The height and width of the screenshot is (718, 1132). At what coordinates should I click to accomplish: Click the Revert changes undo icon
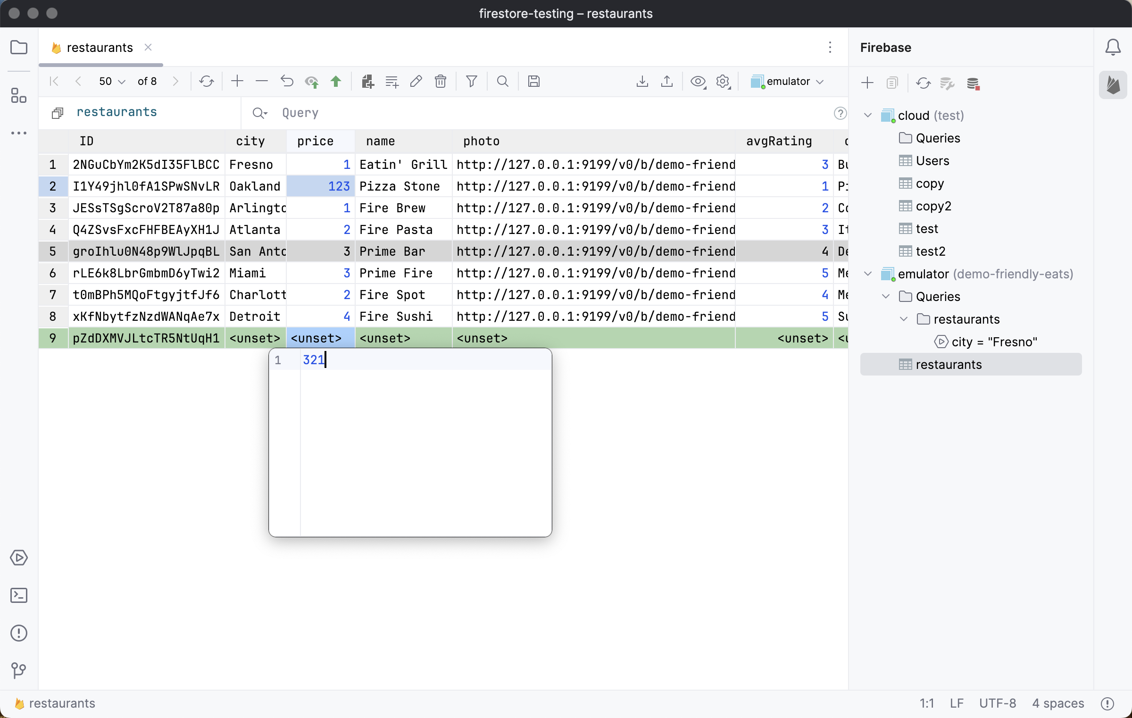pyautogui.click(x=287, y=81)
